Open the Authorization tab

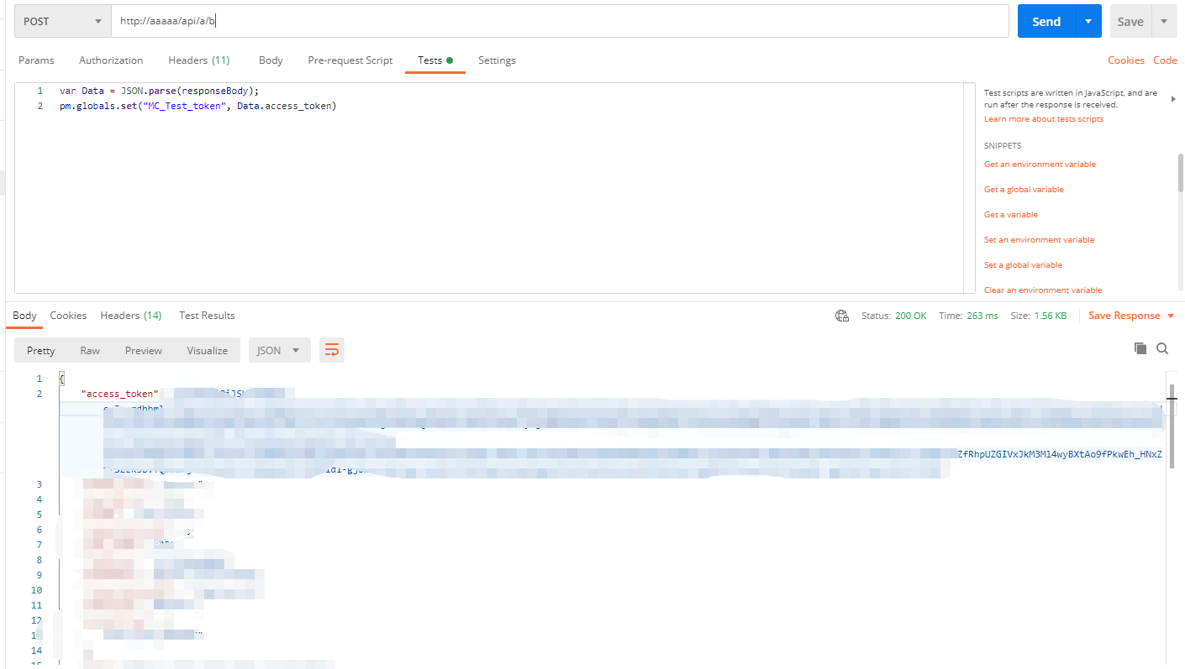111,60
